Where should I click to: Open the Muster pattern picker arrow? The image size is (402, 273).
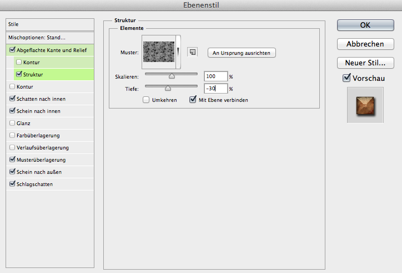click(x=178, y=52)
